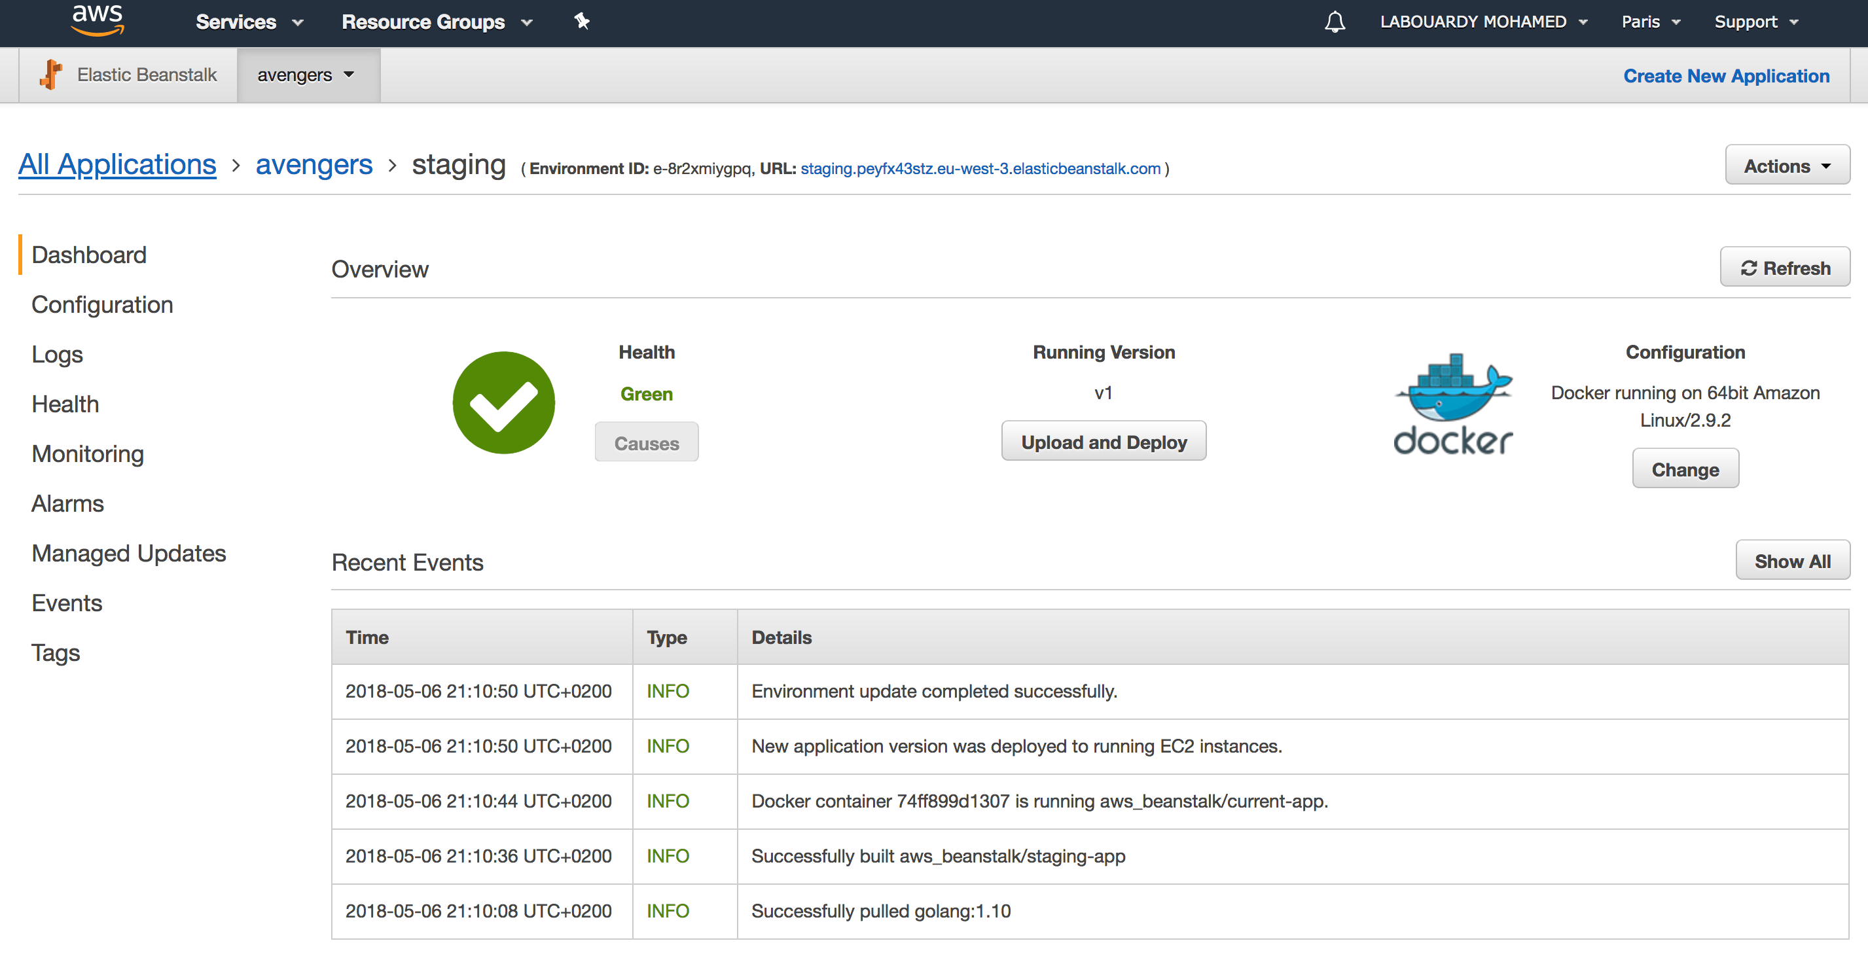Screen dimensions: 1868x962
Task: Click the Recent Events heading
Action: (x=407, y=563)
